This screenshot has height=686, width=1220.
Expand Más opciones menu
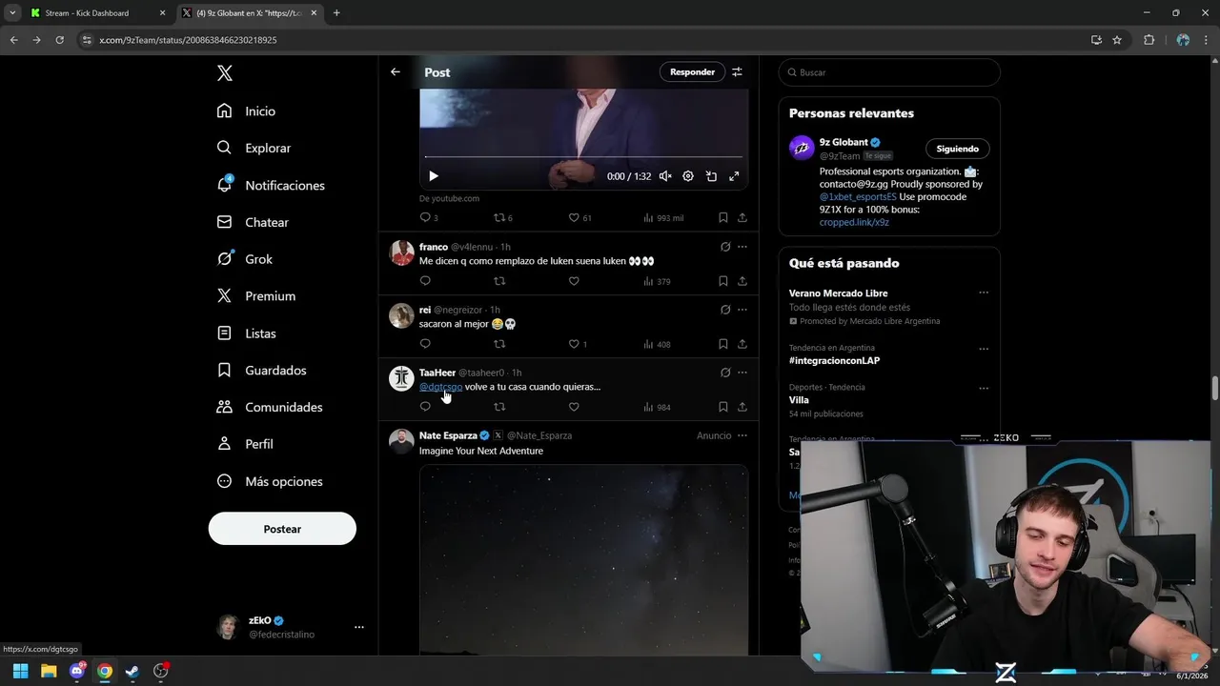pyautogui.click(x=269, y=481)
